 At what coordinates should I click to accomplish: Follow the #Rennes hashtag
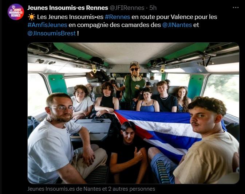117,17
